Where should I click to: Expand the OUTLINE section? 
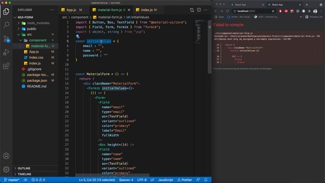(15, 168)
